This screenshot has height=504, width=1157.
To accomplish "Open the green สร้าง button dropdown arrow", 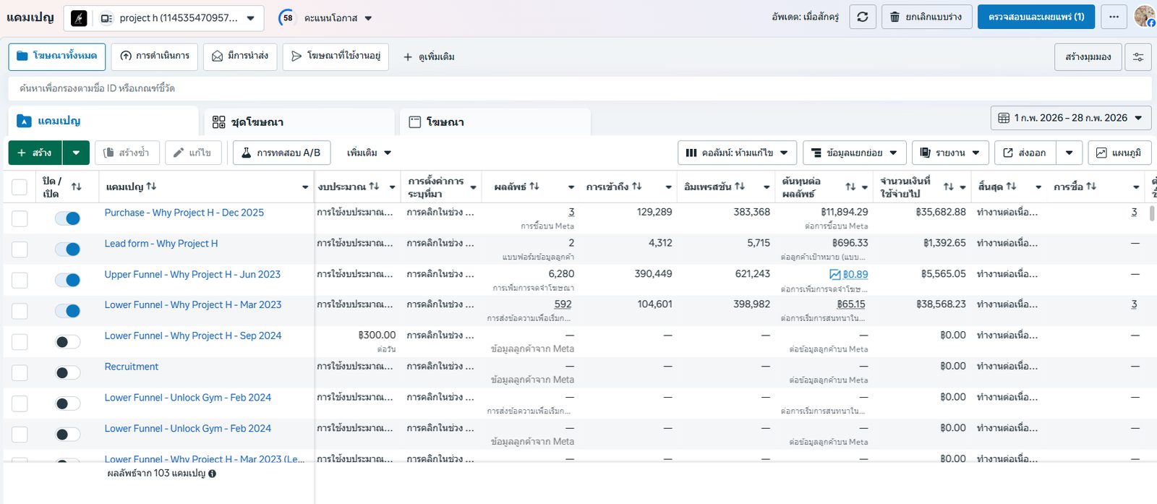I will [76, 153].
